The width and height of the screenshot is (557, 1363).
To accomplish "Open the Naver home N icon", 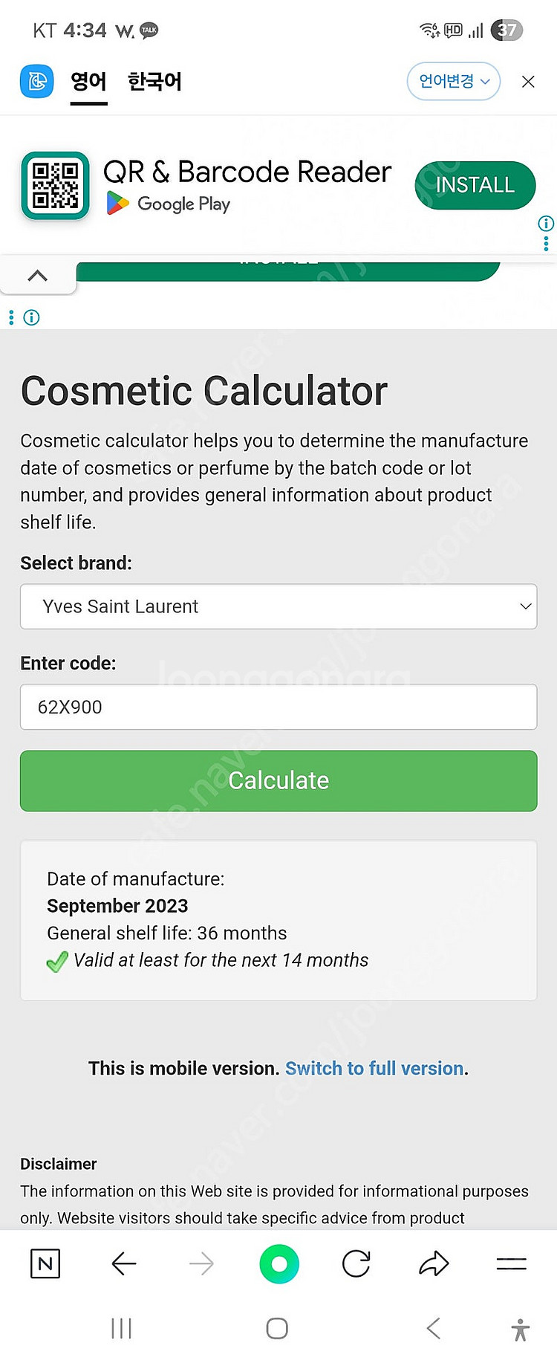I will click(45, 1263).
